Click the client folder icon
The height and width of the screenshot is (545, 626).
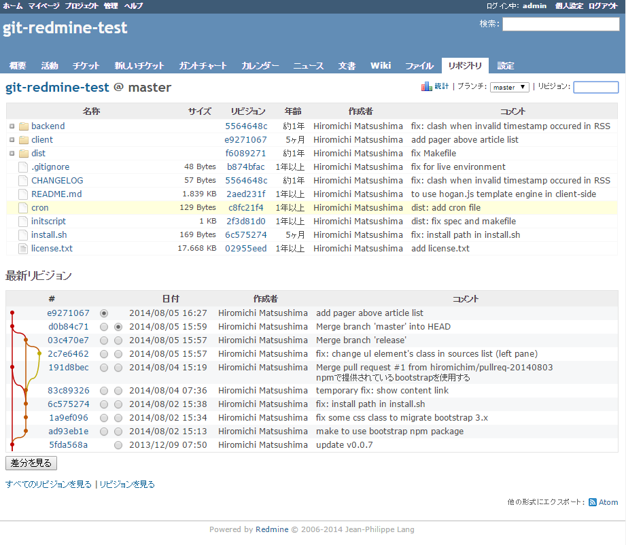coord(24,140)
